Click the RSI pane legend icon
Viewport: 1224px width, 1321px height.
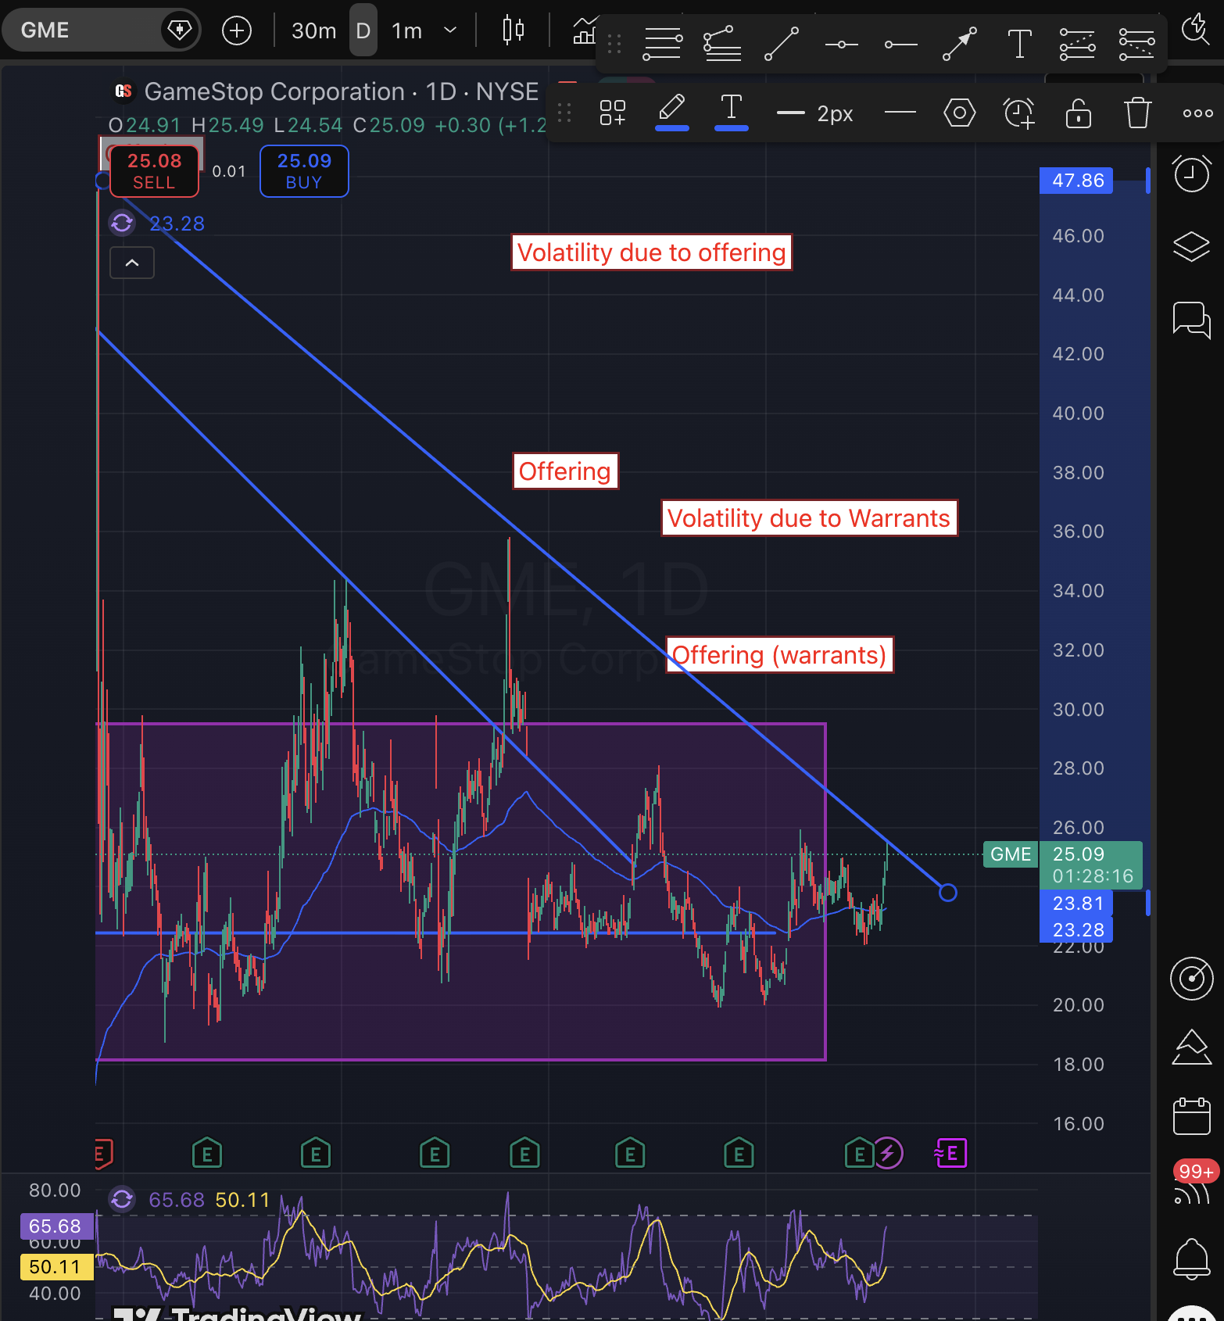pyautogui.click(x=122, y=1199)
